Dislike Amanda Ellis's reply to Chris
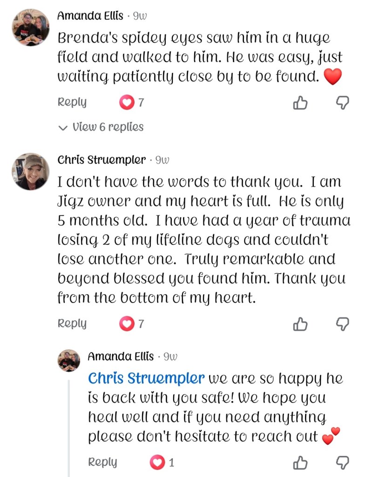This screenshot has height=477, width=366. click(x=342, y=463)
